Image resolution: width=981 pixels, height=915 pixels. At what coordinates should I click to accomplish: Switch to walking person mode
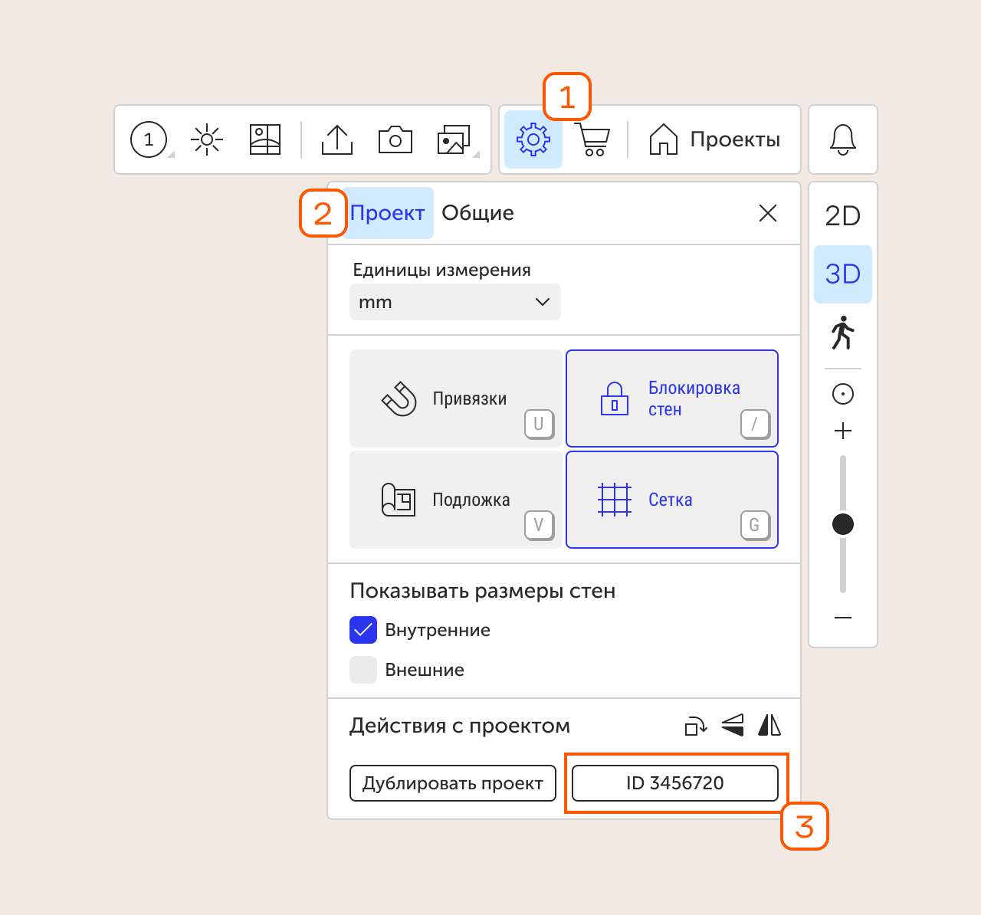click(x=842, y=333)
